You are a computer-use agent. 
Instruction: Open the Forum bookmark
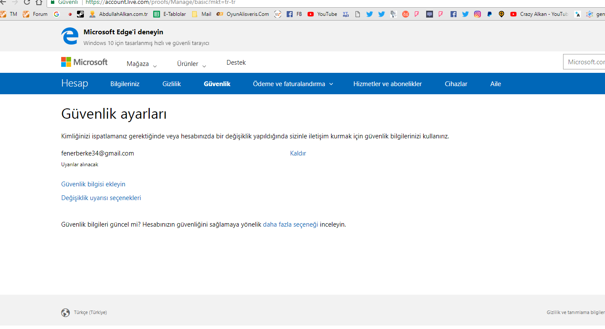[35, 14]
